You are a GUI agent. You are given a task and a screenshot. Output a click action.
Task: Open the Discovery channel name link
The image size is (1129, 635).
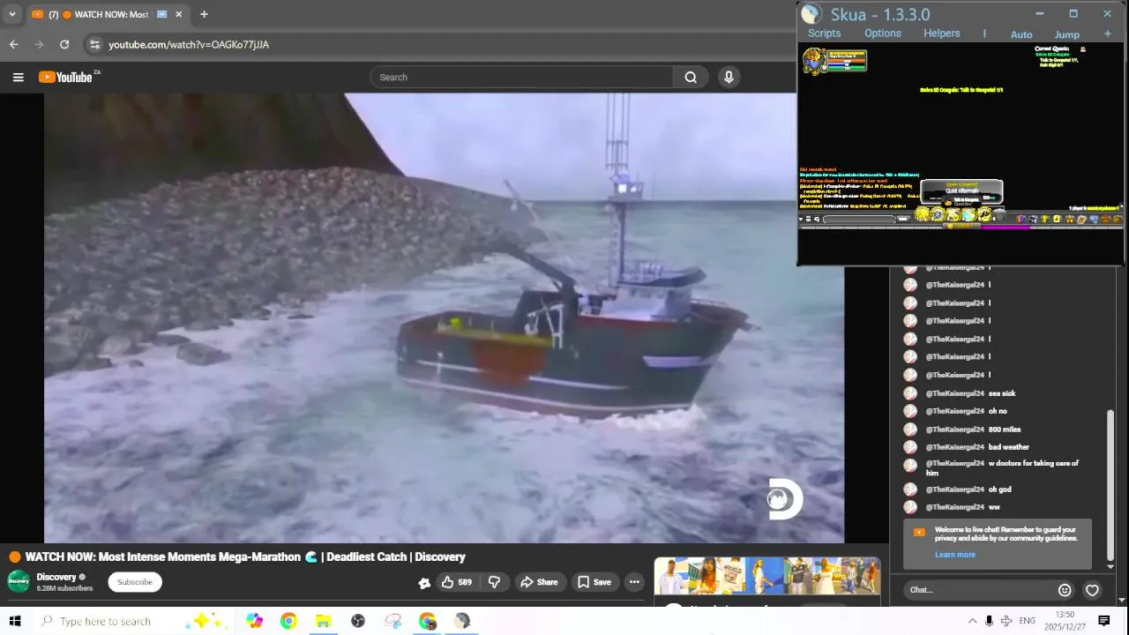click(56, 577)
